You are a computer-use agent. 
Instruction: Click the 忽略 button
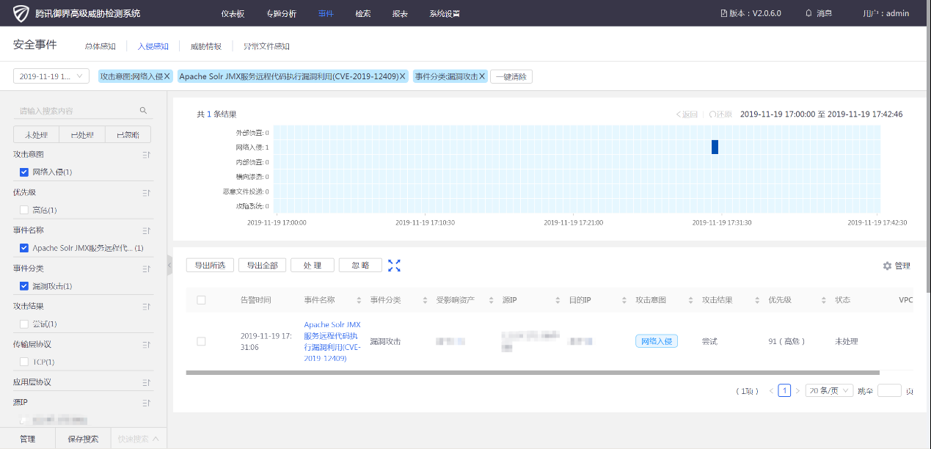(360, 266)
